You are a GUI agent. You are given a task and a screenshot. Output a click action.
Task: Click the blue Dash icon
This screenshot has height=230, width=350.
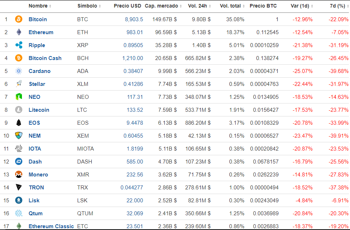19,161
